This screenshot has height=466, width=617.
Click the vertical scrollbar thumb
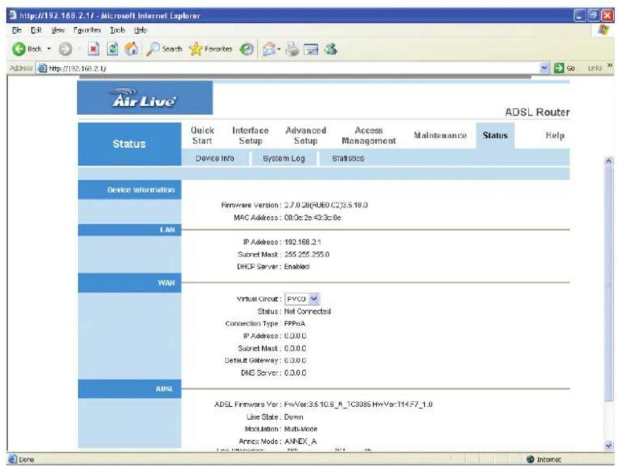click(x=609, y=283)
